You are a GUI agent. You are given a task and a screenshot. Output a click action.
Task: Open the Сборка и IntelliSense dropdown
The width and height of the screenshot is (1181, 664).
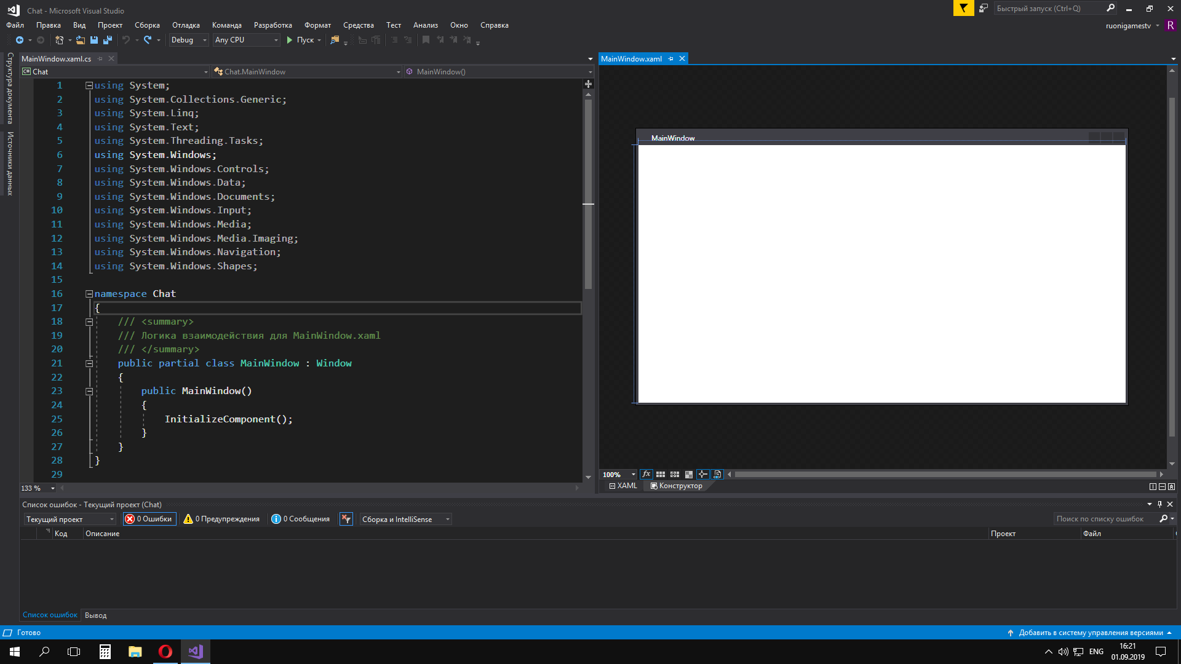[406, 520]
